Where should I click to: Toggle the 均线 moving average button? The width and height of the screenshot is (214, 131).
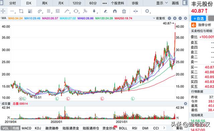click(16, 128)
